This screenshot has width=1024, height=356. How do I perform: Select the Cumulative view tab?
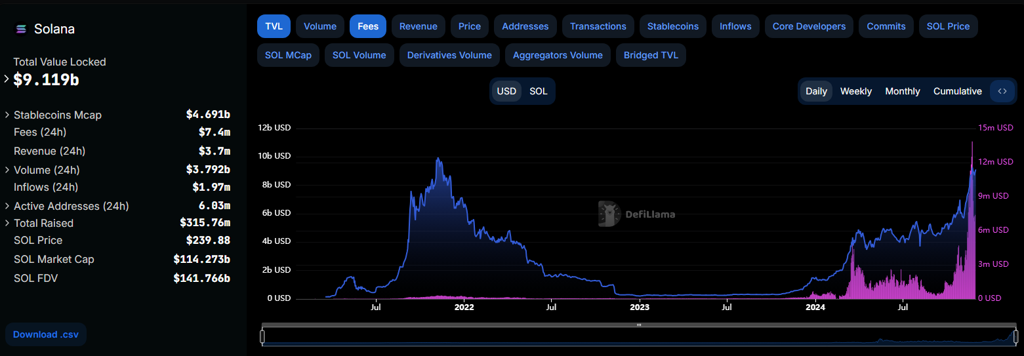[957, 91]
